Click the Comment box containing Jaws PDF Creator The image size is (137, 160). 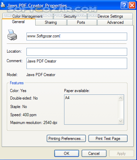[77, 63]
